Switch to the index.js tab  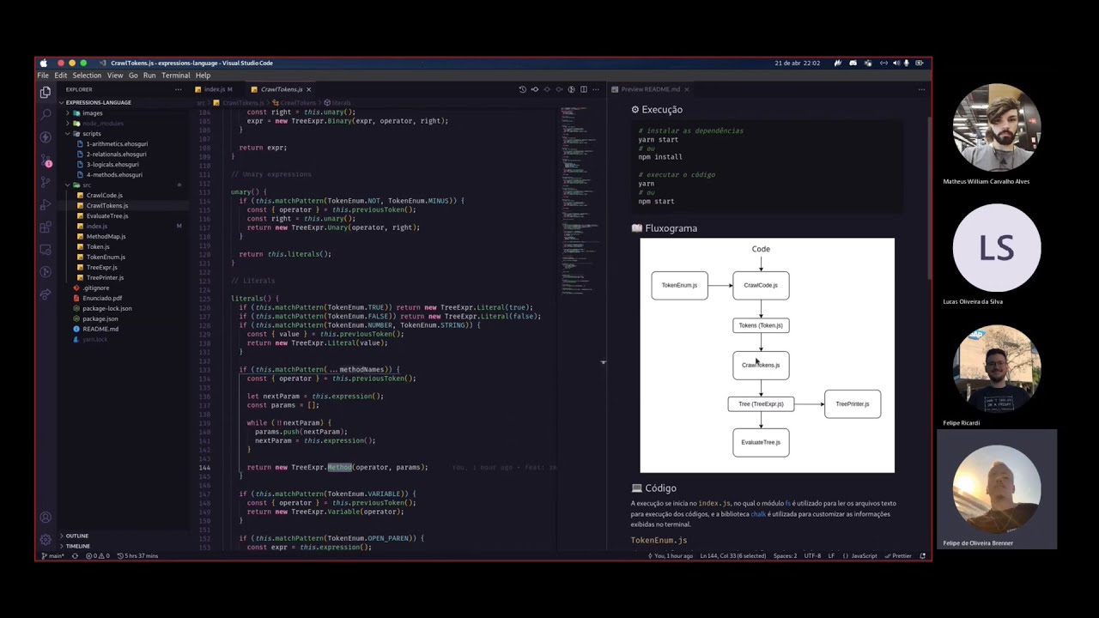[214, 89]
